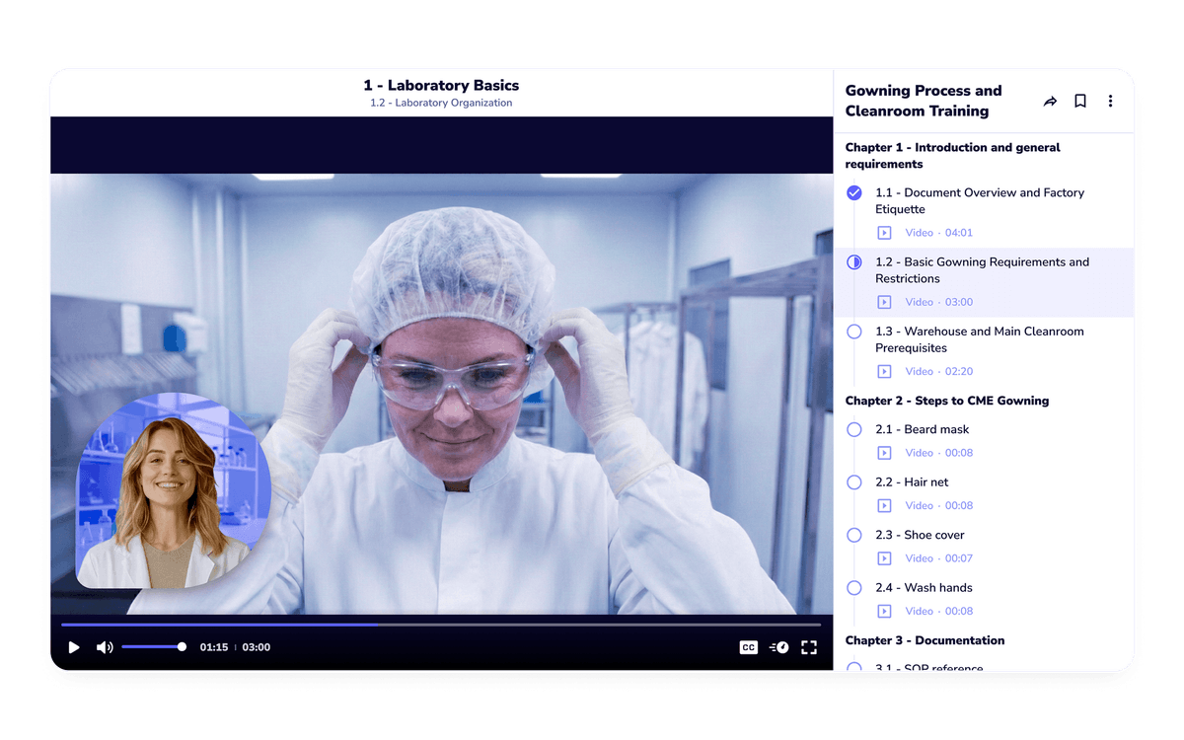The width and height of the screenshot is (1184, 740).
Task: Open the three-dot more options menu
Action: (x=1110, y=102)
